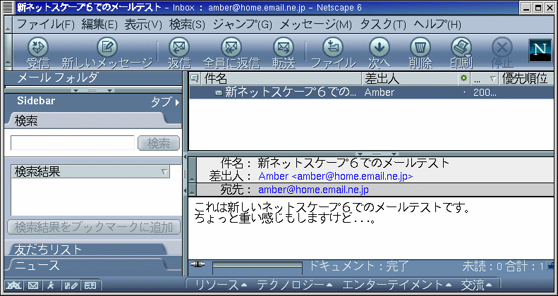Open the 交流 menu in the bottom bar
This screenshot has width=558, height=296.
[477, 284]
